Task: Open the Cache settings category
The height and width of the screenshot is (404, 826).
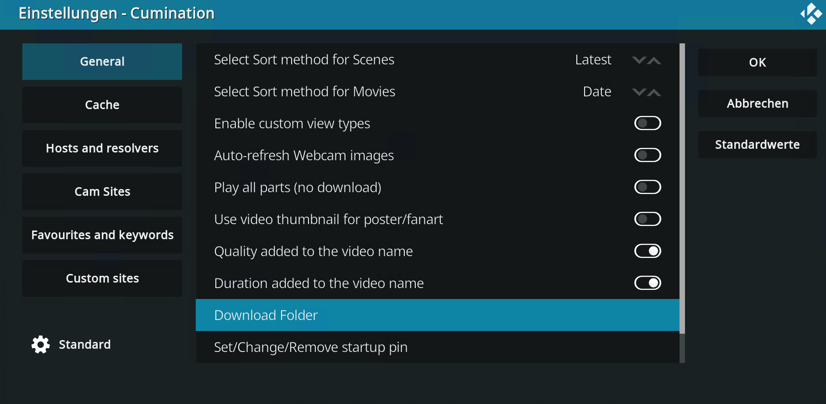Action: tap(102, 105)
